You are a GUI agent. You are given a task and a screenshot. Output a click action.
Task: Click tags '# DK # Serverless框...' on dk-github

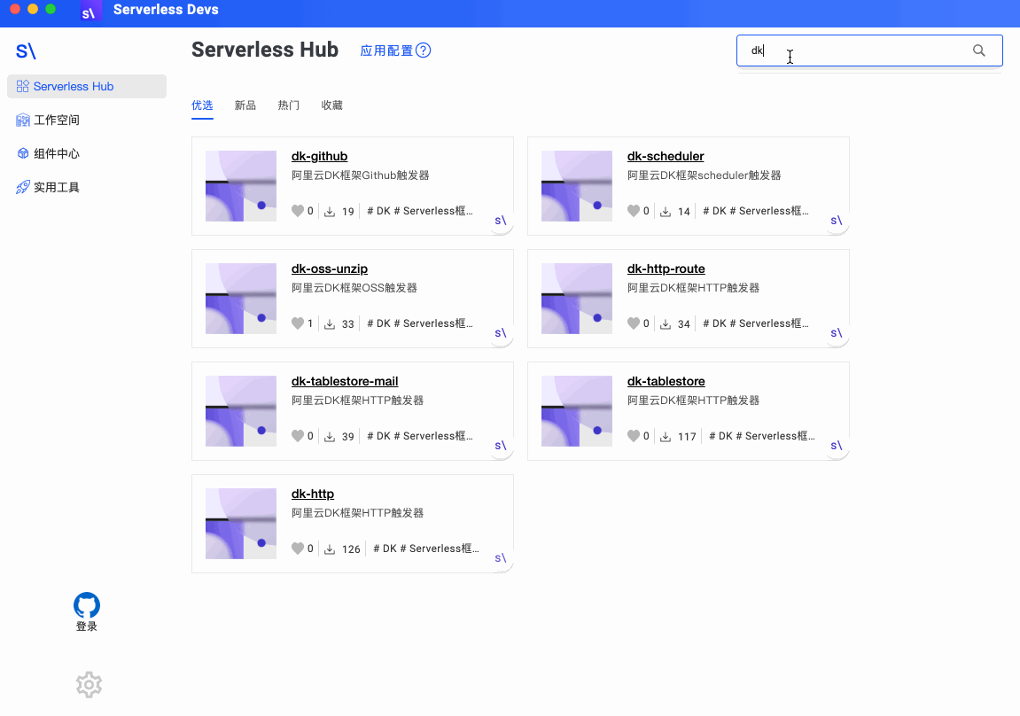pyautogui.click(x=419, y=211)
